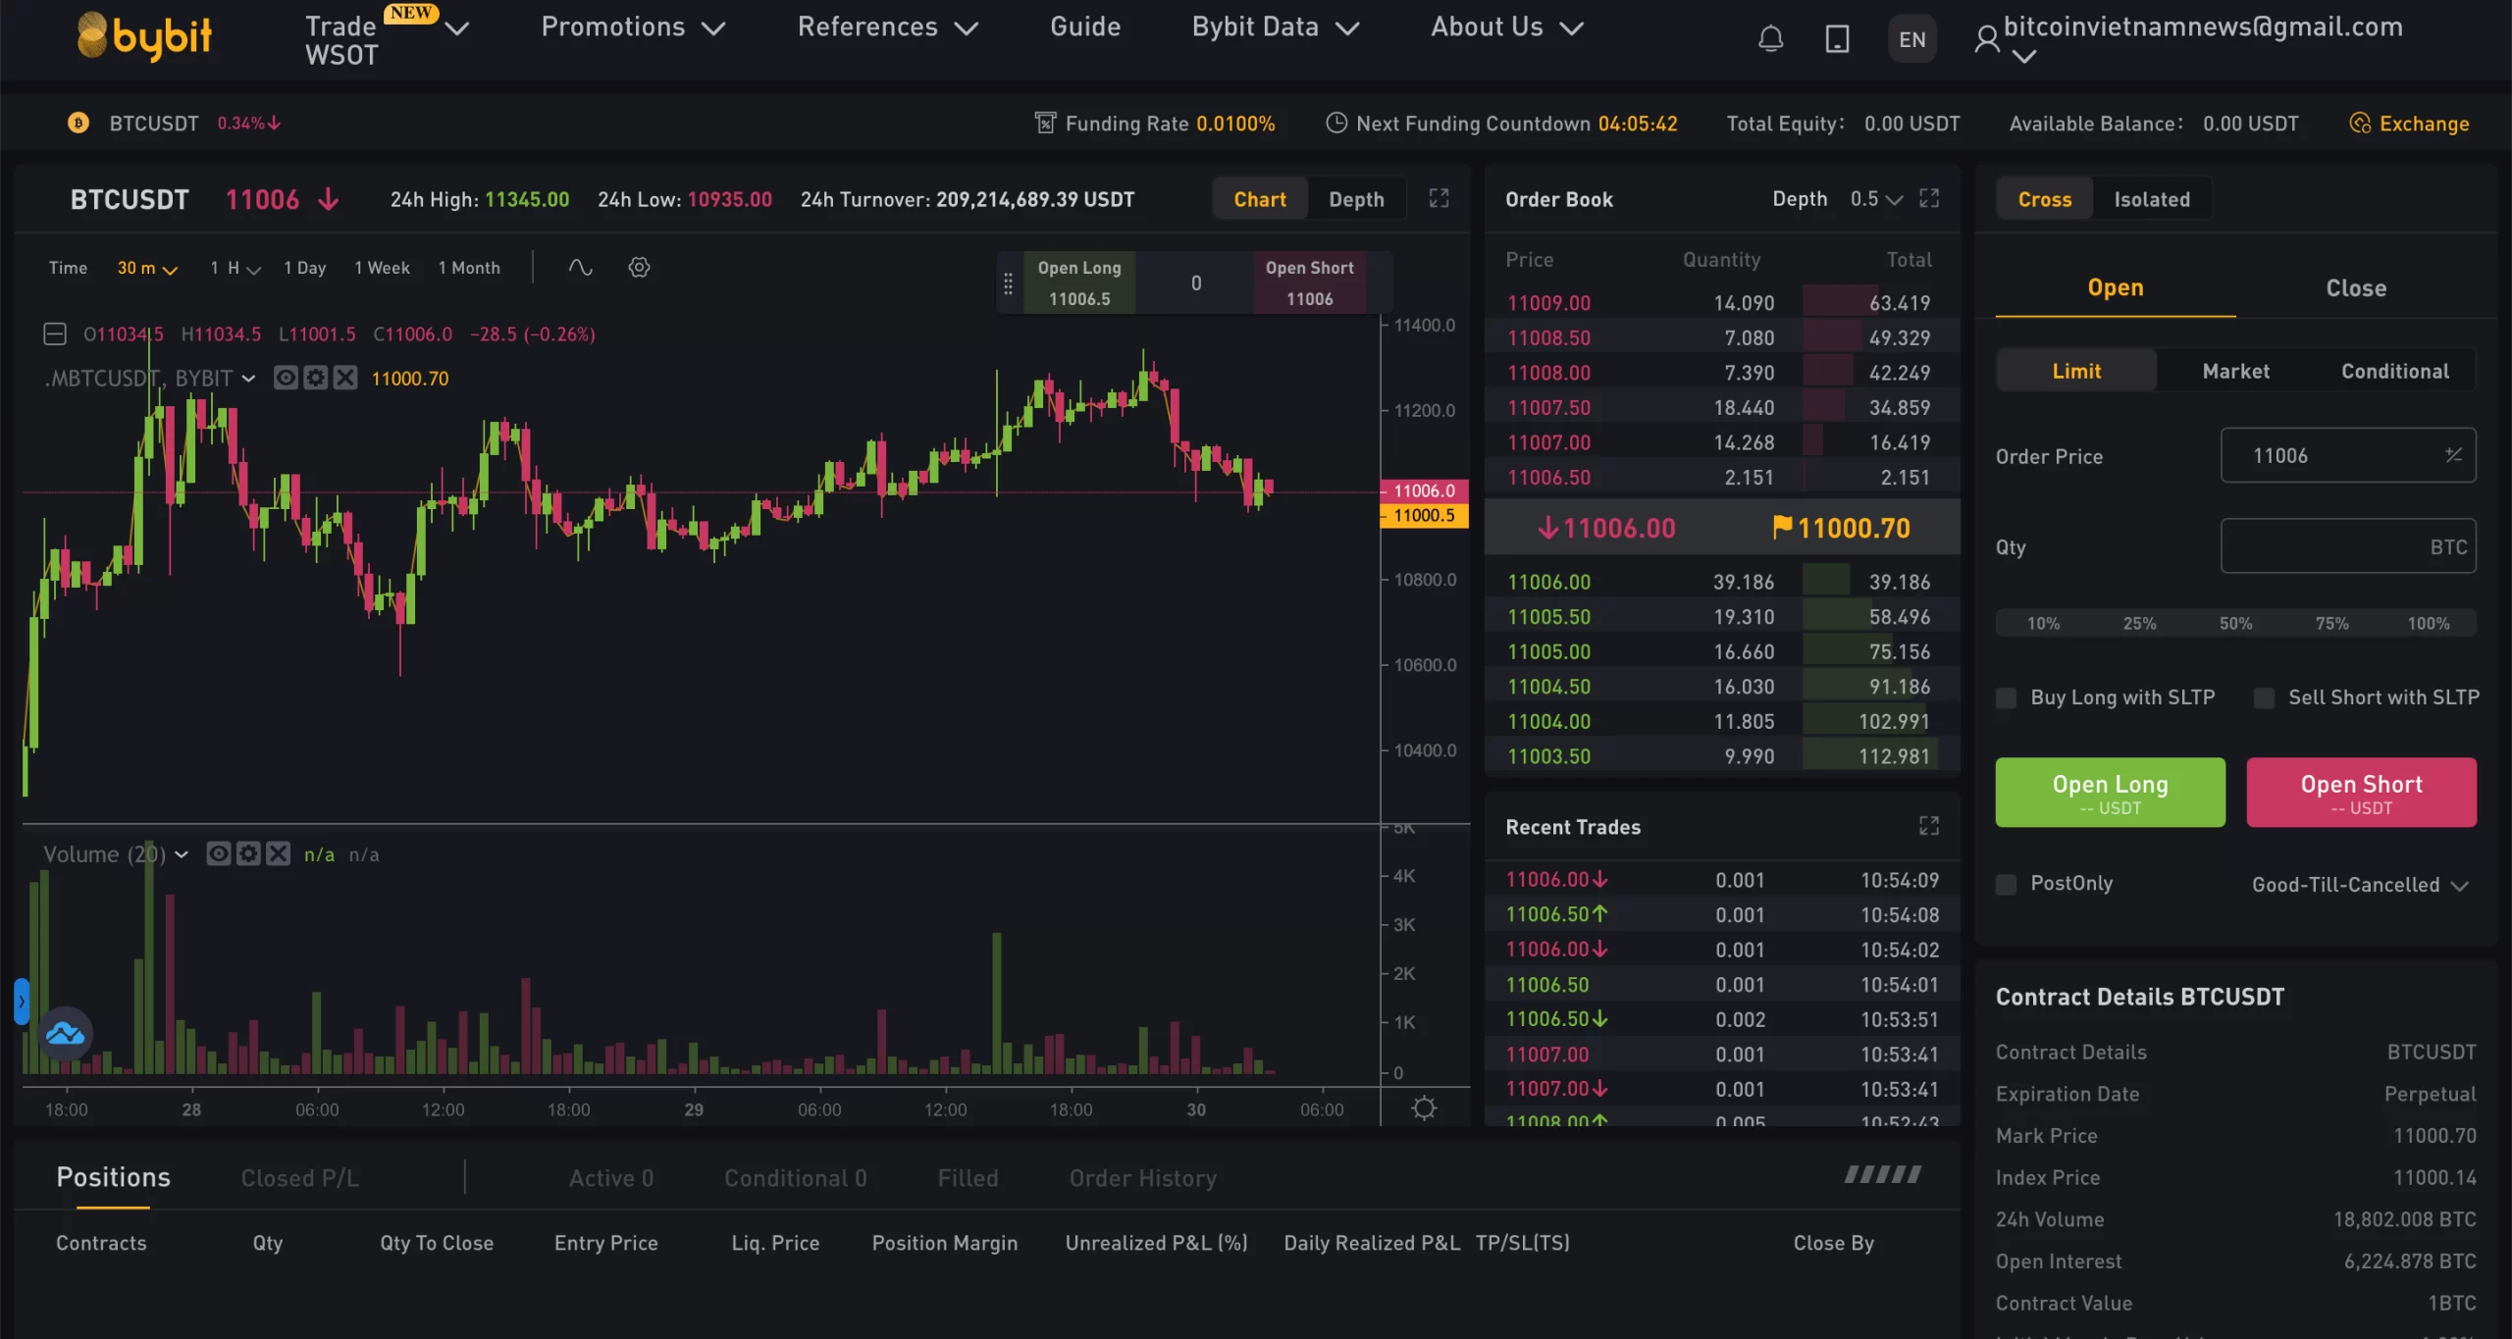Open the Guide link in navigation
Screen dimensions: 2512x1339
[x=1085, y=27]
